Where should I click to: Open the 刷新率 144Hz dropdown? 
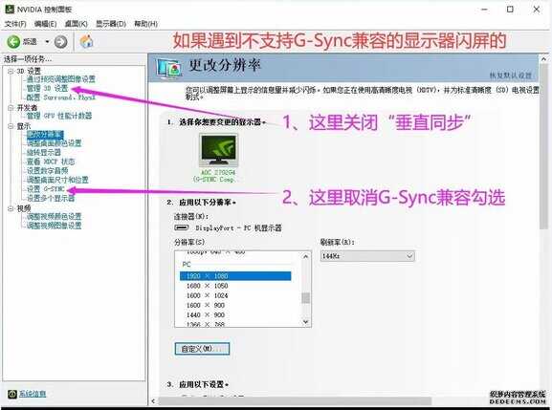(x=367, y=256)
